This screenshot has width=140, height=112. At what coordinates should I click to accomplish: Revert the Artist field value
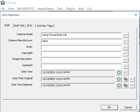click(x=126, y=48)
